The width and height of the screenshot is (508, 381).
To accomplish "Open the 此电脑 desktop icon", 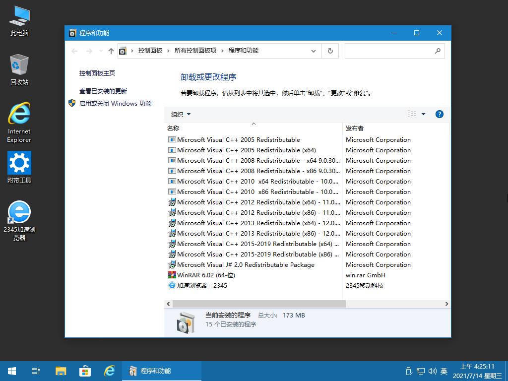I will click(x=19, y=21).
